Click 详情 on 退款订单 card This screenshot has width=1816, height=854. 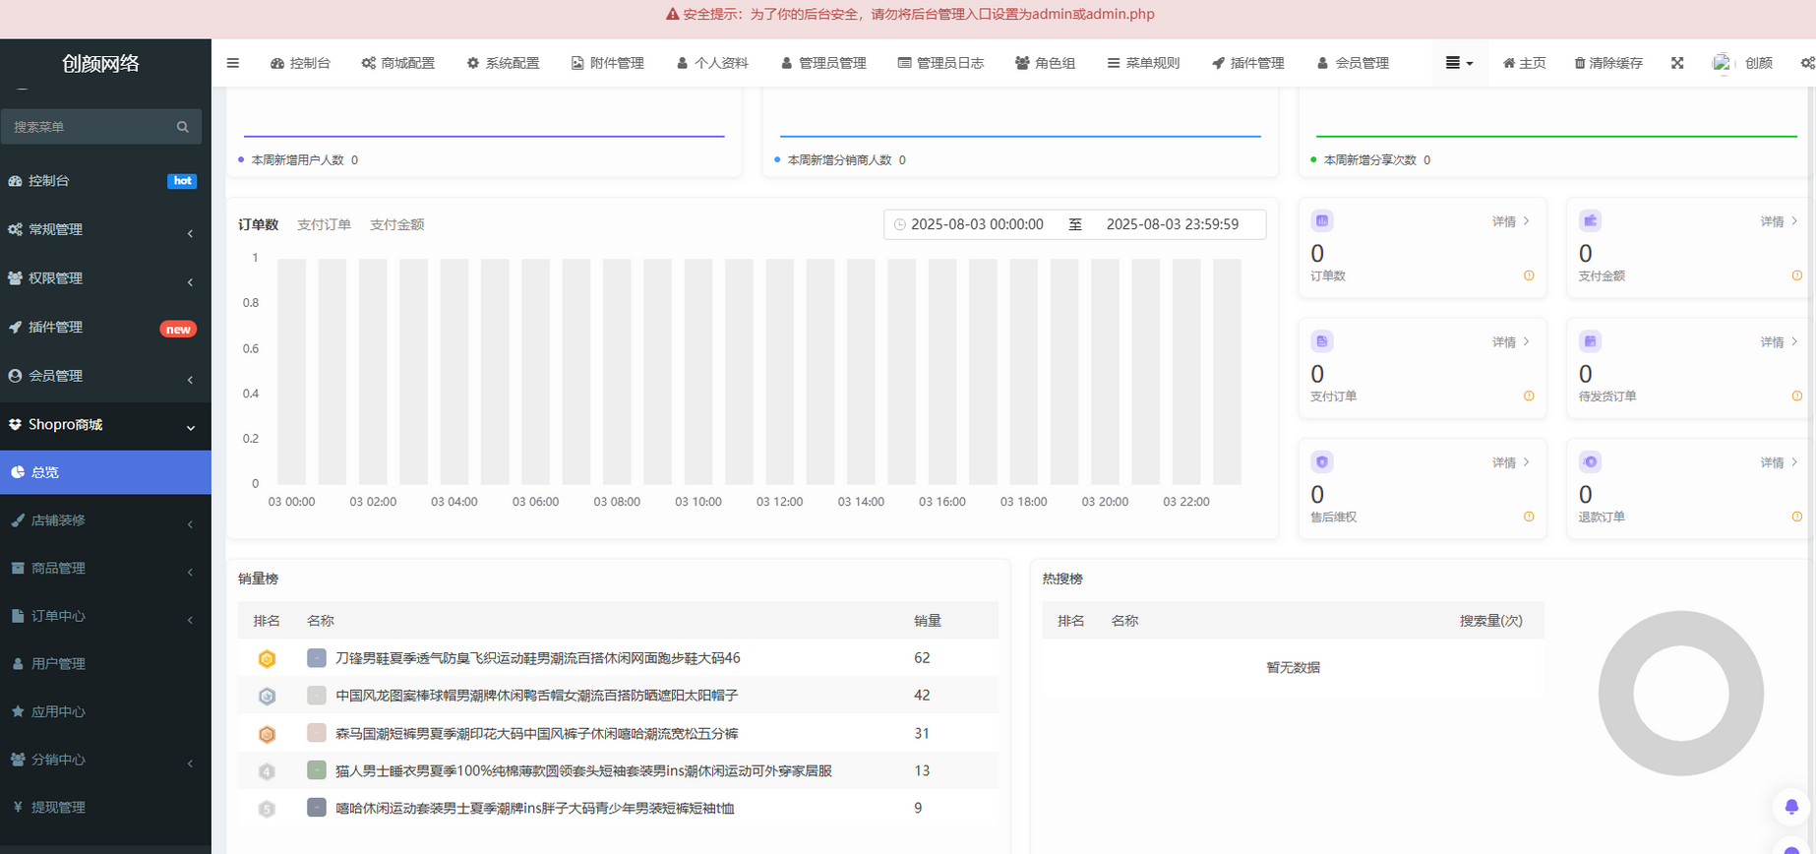coord(1779,462)
